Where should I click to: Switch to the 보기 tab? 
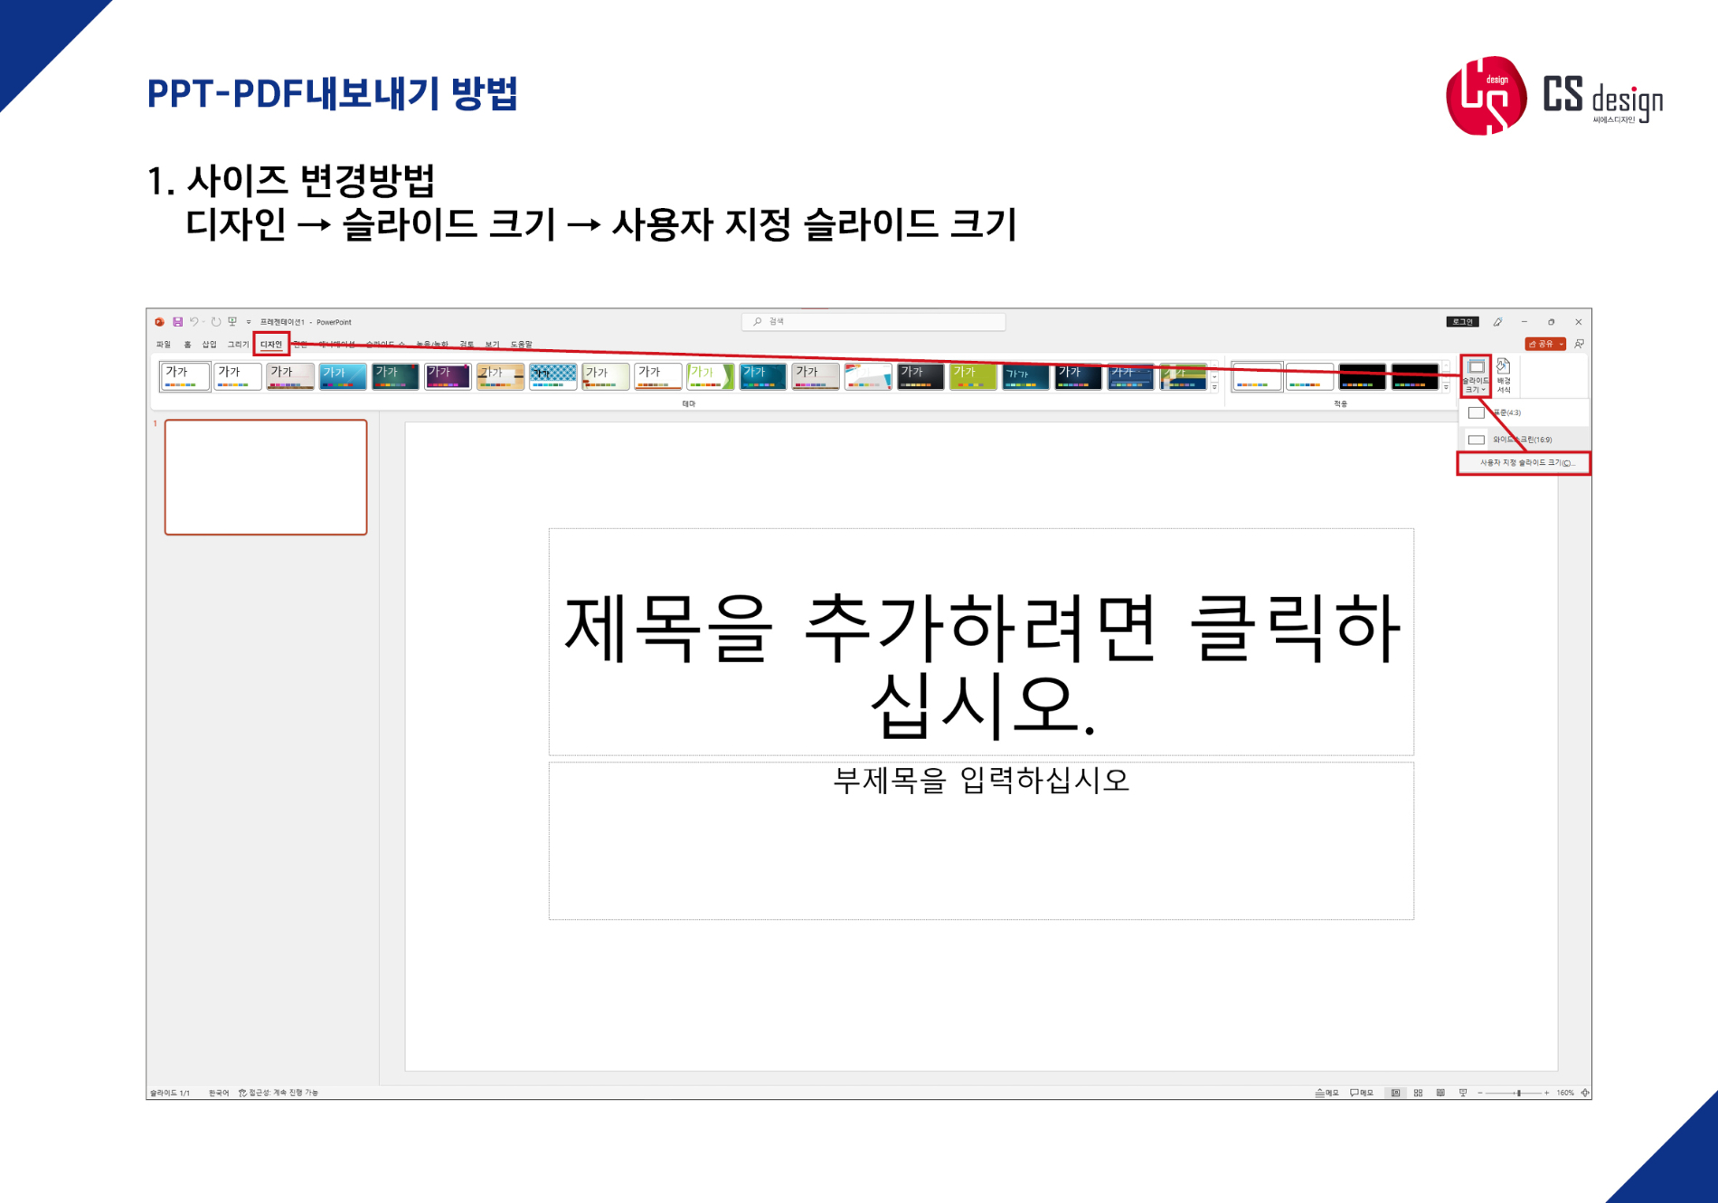click(x=492, y=345)
